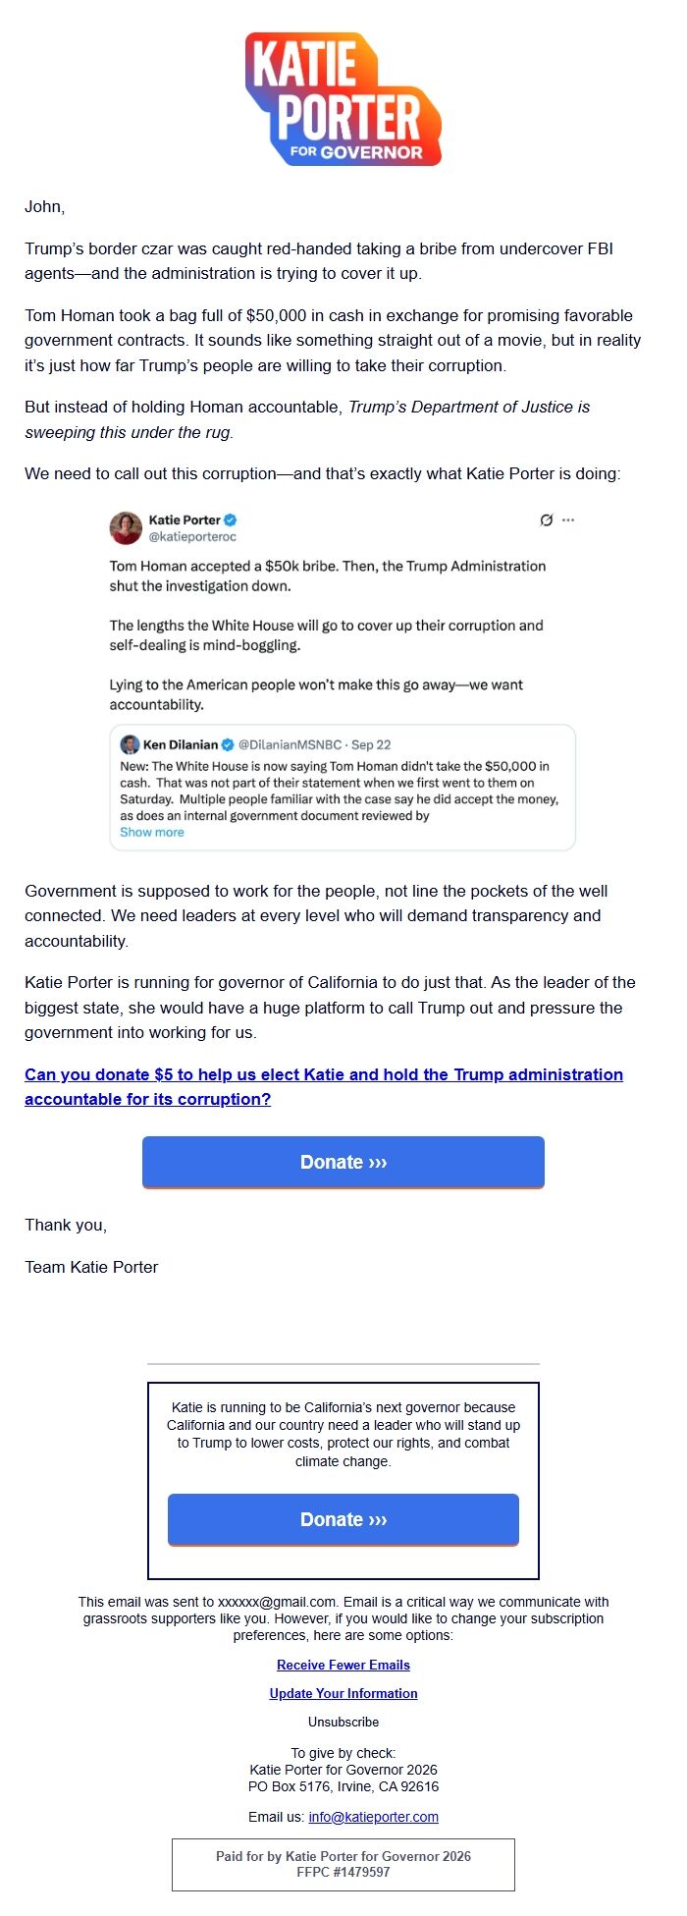The width and height of the screenshot is (687, 1916).
Task: Click Ken Dilanian's verified badge
Action: [227, 744]
